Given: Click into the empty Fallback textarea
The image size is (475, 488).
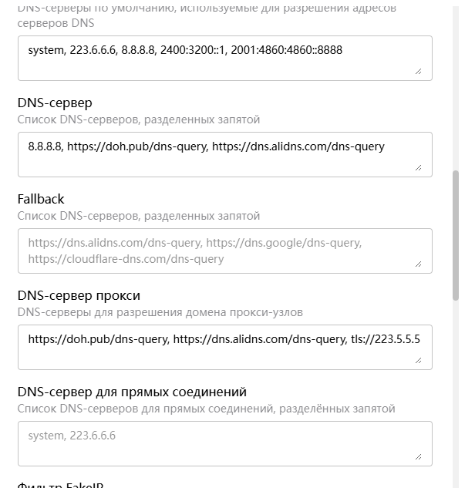Looking at the screenshot, I should point(225,251).
